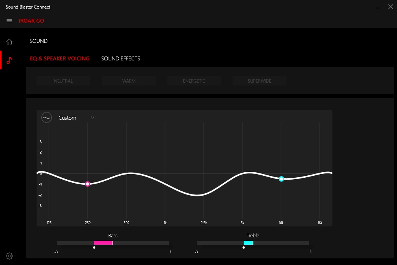397x265 pixels.
Task: Open the hamburger menu
Action: [9, 21]
